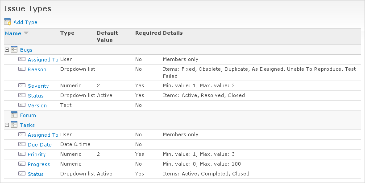
Task: Click the field icon beside Version
Action: pyautogui.click(x=22, y=105)
